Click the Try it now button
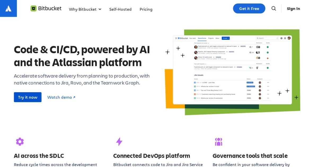 coord(28,97)
